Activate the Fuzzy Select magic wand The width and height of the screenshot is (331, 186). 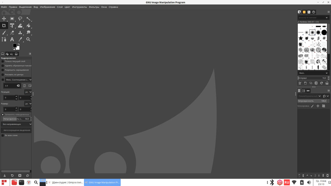tap(29, 19)
